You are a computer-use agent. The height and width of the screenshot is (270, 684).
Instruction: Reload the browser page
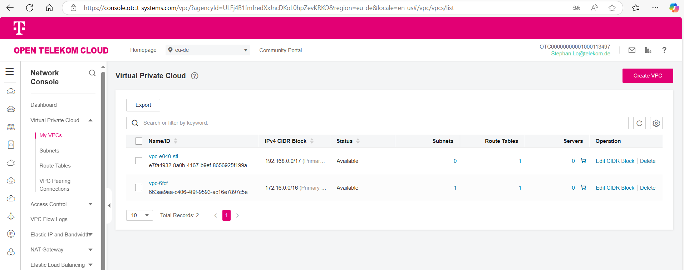pyautogui.click(x=30, y=8)
